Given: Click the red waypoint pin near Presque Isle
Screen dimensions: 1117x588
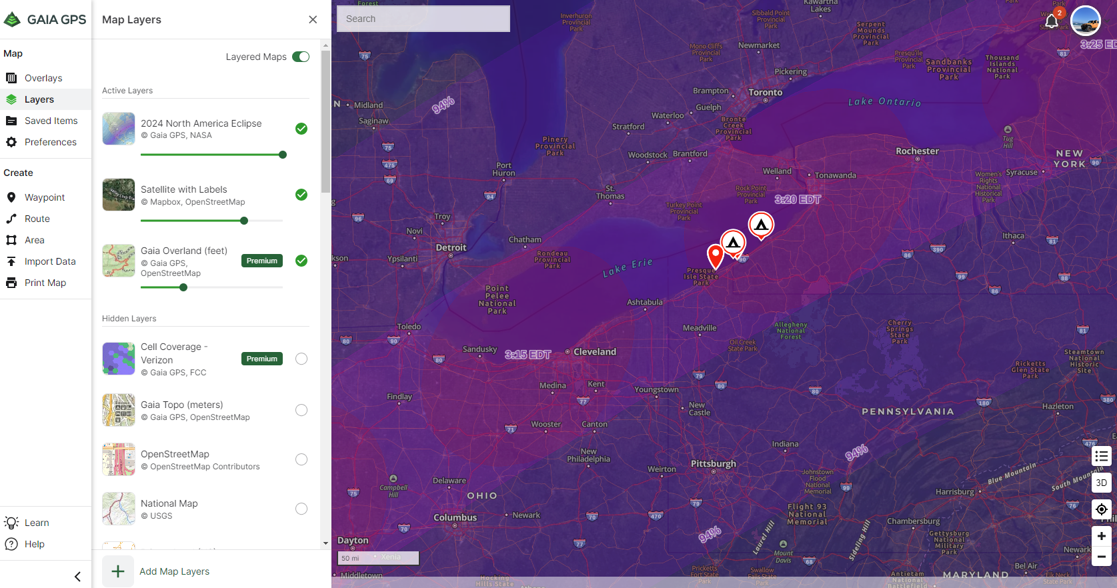Looking at the screenshot, I should (x=716, y=255).
